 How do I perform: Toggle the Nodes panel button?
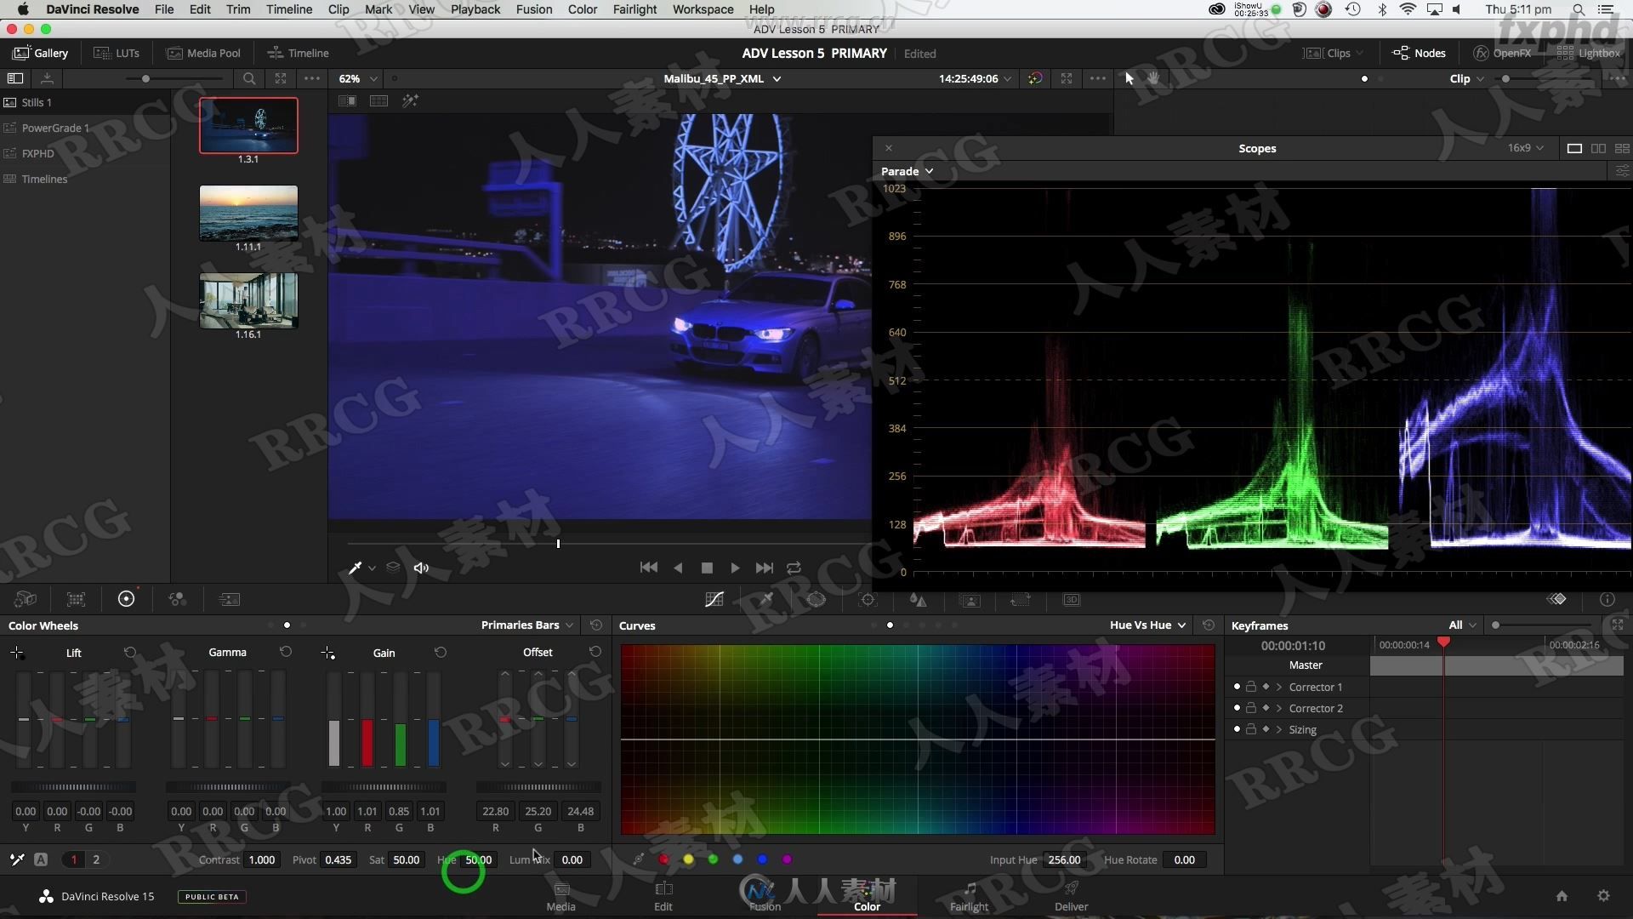click(x=1419, y=53)
